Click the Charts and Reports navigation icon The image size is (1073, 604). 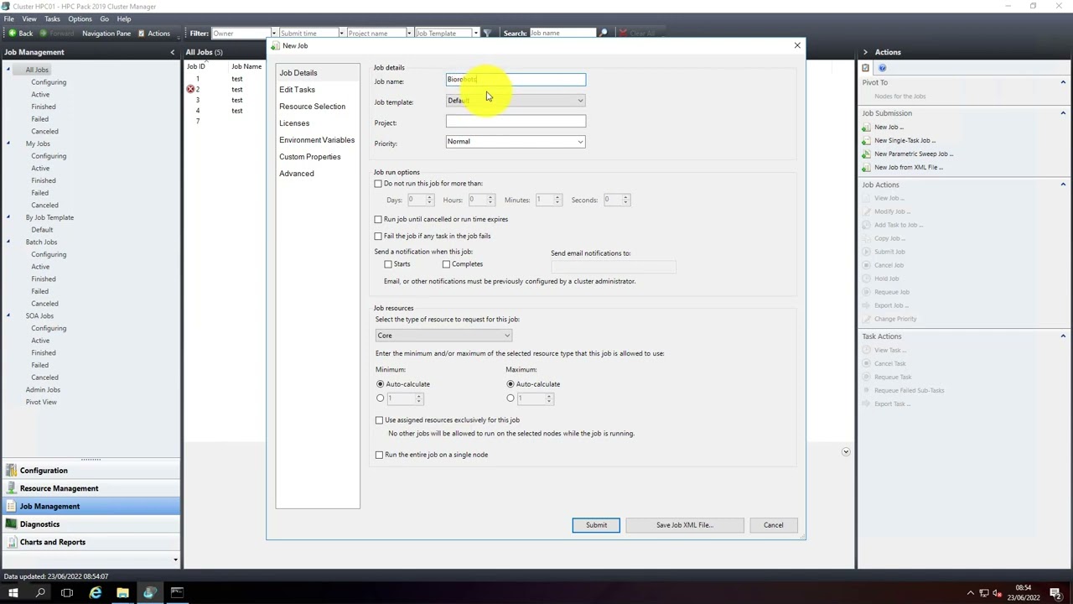point(11,542)
